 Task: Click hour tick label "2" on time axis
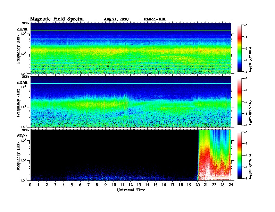[47, 185]
